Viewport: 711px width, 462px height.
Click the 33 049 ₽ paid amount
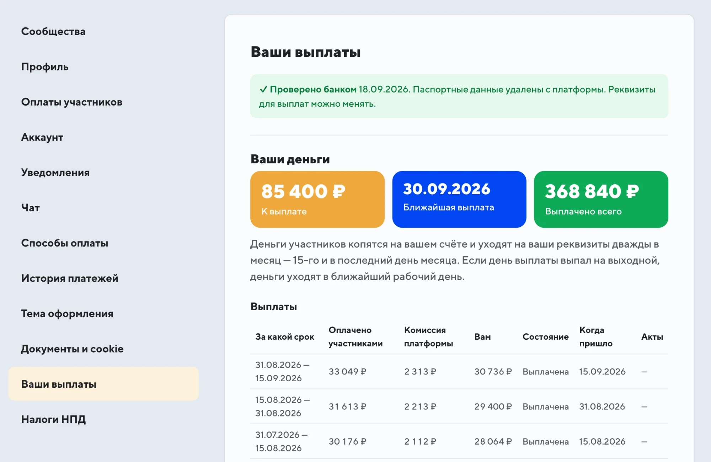[347, 371]
